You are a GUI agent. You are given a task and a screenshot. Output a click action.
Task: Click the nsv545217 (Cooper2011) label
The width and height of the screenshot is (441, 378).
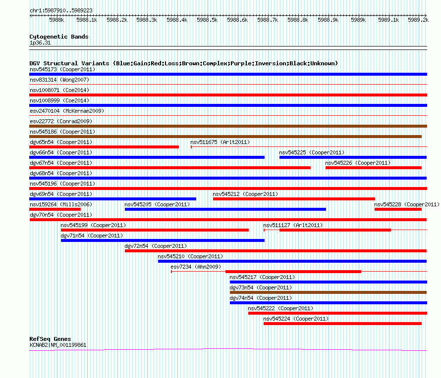[262, 277]
